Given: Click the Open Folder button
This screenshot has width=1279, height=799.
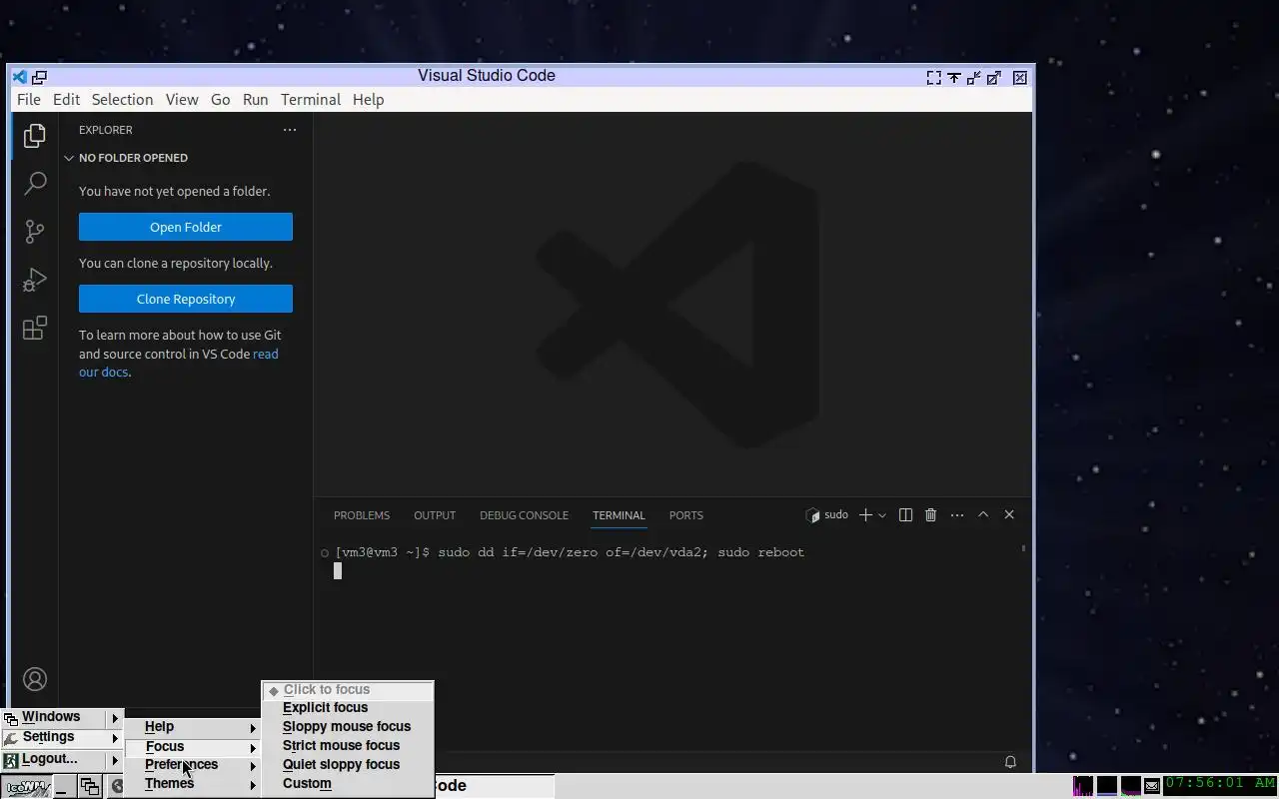Looking at the screenshot, I should pos(186,227).
